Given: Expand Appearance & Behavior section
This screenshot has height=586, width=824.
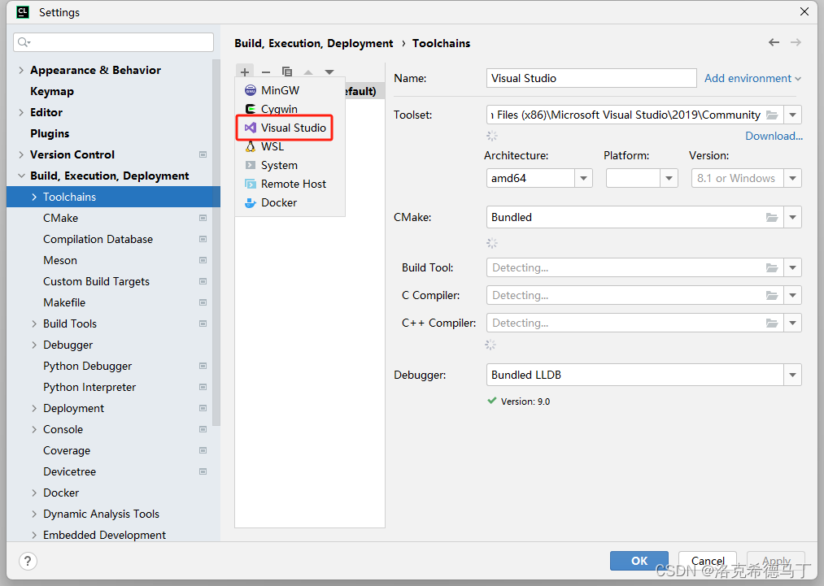Looking at the screenshot, I should (x=21, y=71).
